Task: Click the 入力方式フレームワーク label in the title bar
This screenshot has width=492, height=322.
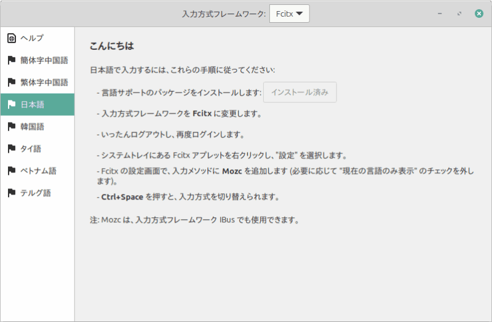Action: pos(223,14)
